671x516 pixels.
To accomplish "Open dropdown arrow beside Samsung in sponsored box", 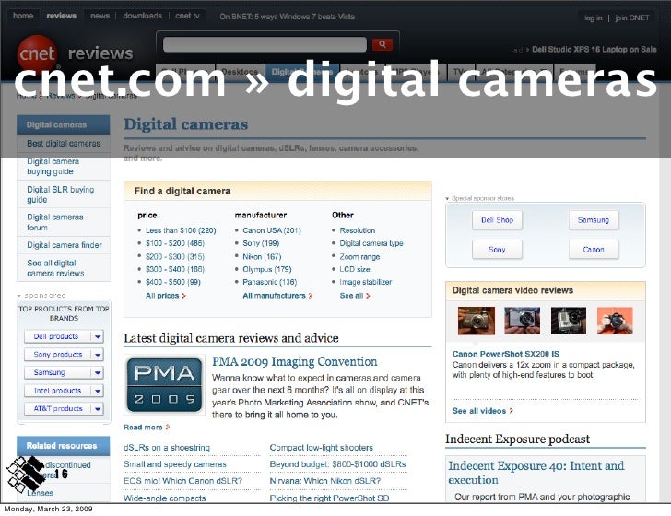I will point(98,372).
